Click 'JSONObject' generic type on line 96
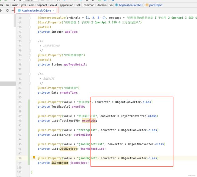The height and width of the screenshot is (177, 197). (68, 149)
